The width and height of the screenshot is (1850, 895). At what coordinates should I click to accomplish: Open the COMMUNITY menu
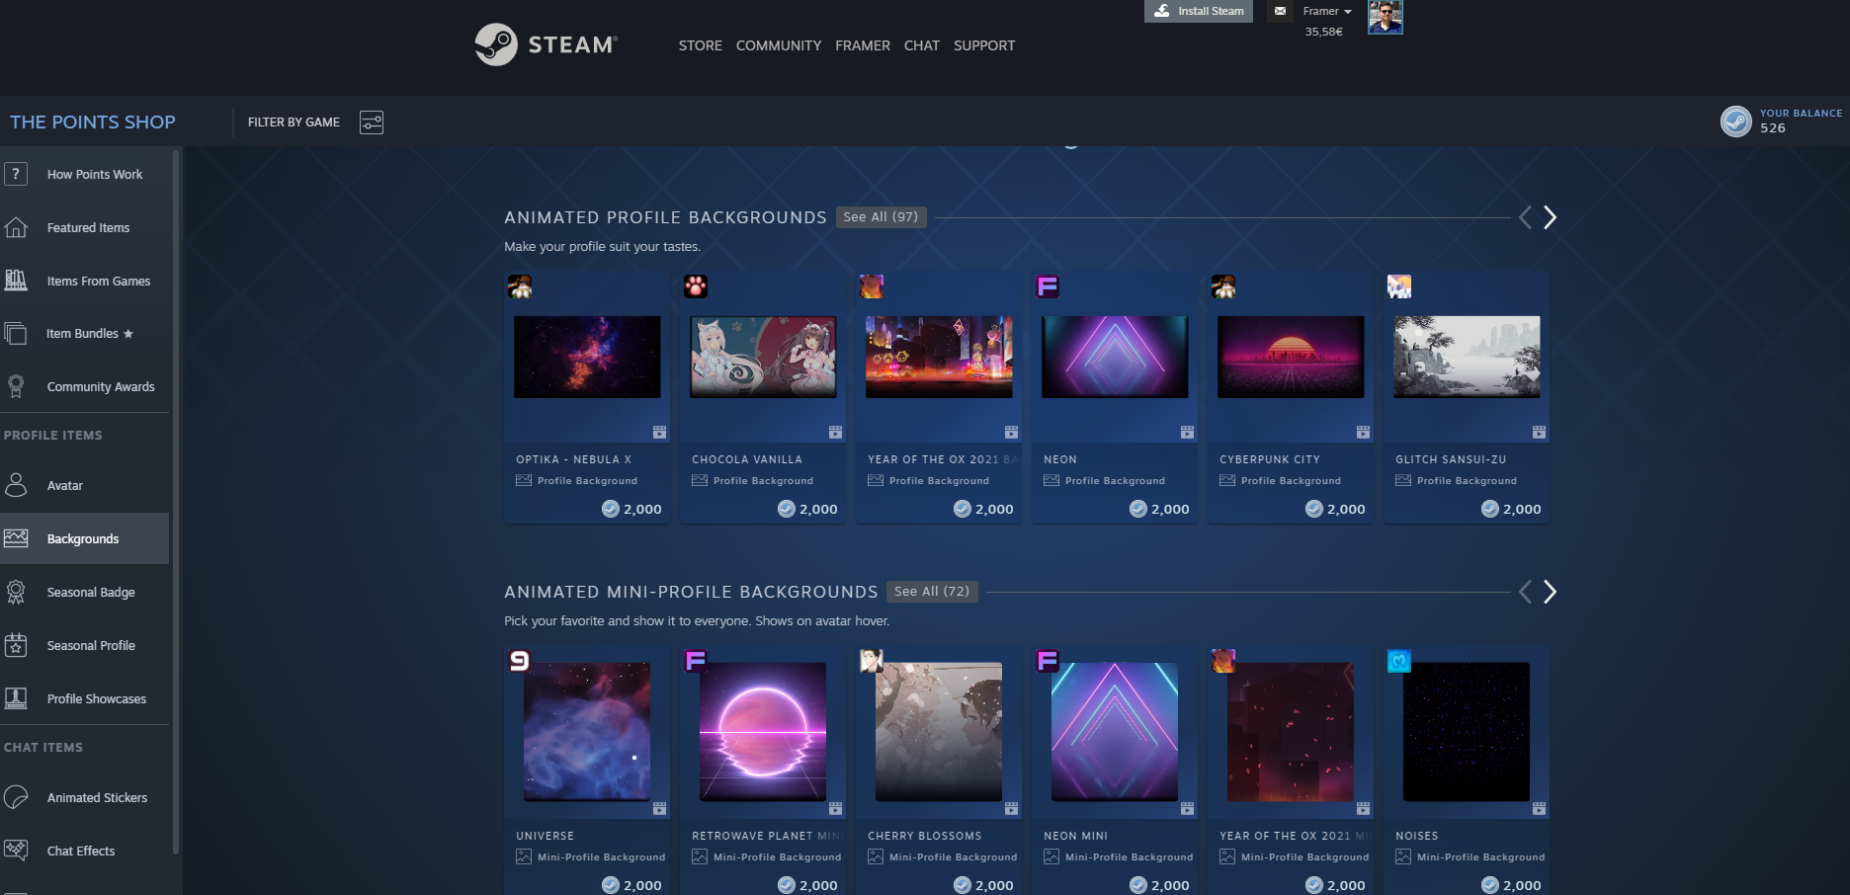(779, 45)
